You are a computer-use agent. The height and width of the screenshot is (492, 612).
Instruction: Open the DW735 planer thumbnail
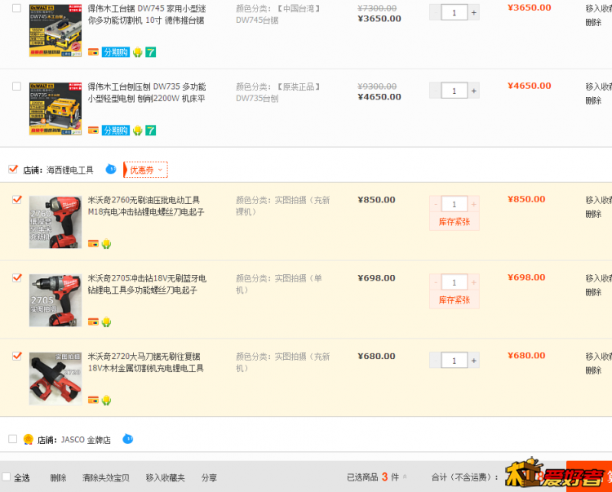coord(55,109)
